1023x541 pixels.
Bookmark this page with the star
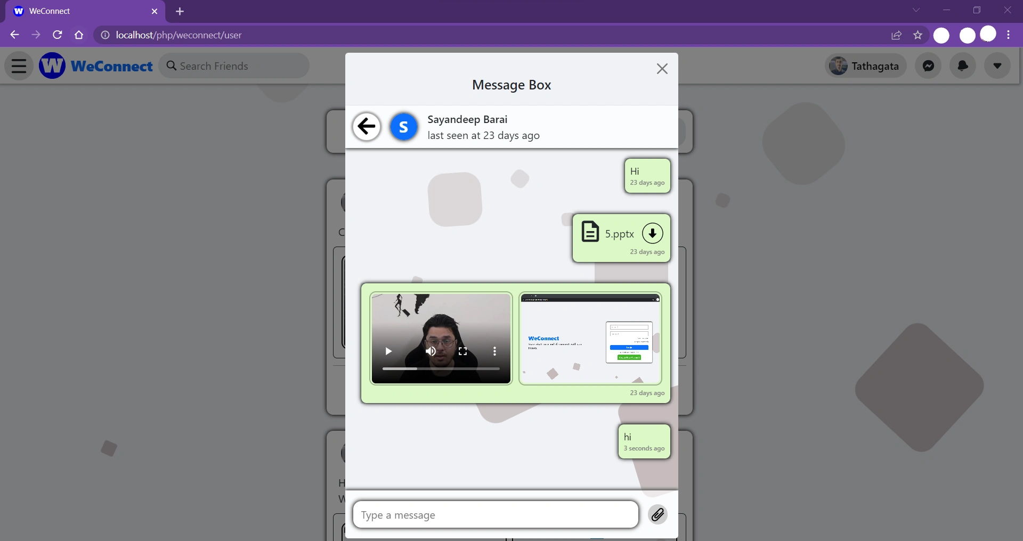pos(918,35)
